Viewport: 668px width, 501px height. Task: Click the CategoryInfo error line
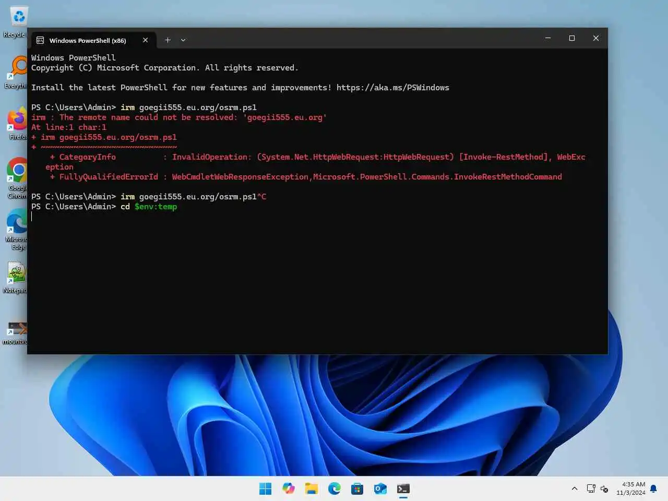316,162
